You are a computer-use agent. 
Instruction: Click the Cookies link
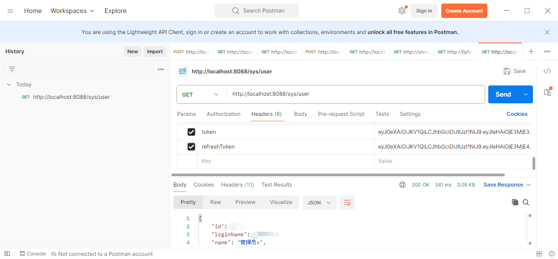click(x=517, y=114)
